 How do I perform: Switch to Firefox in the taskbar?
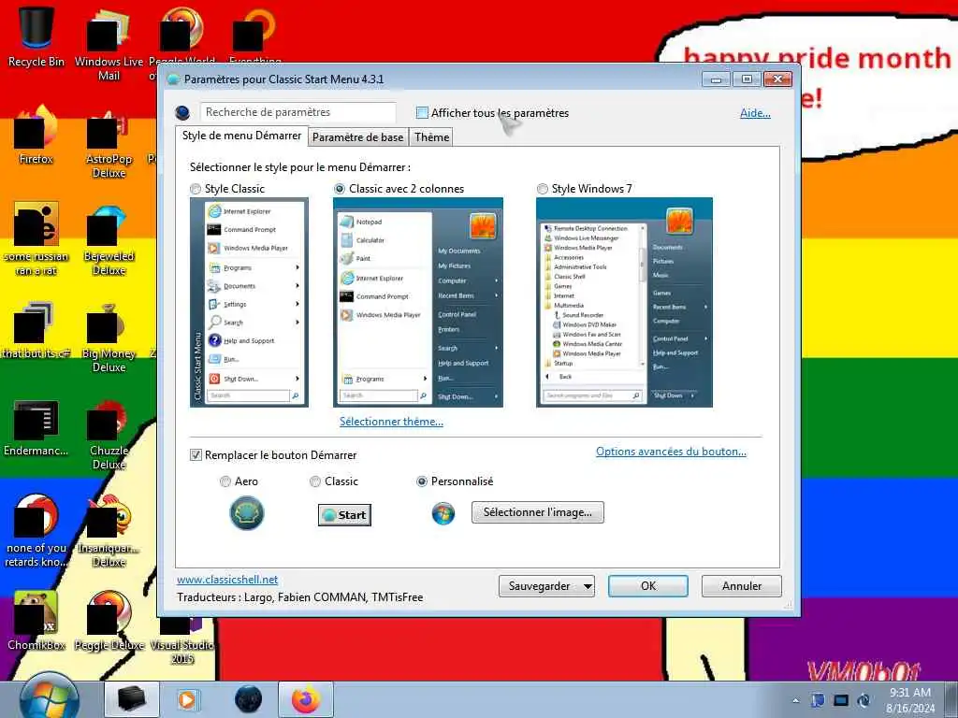click(x=306, y=699)
